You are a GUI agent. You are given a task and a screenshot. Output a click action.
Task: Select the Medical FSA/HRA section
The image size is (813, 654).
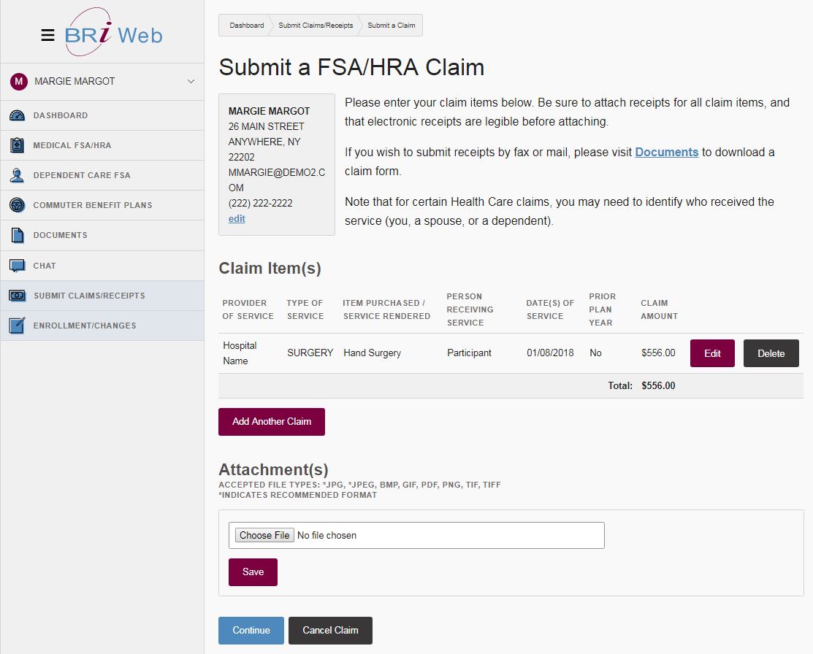[x=18, y=145]
